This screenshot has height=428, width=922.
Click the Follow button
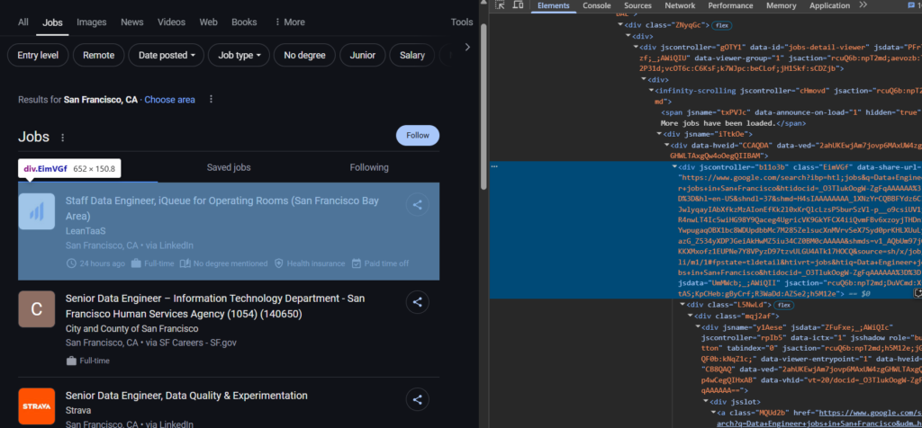pyautogui.click(x=418, y=136)
